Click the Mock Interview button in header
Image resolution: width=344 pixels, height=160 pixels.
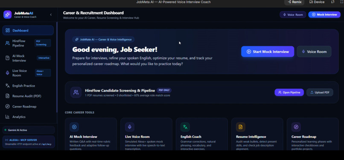pyautogui.click(x=324, y=15)
